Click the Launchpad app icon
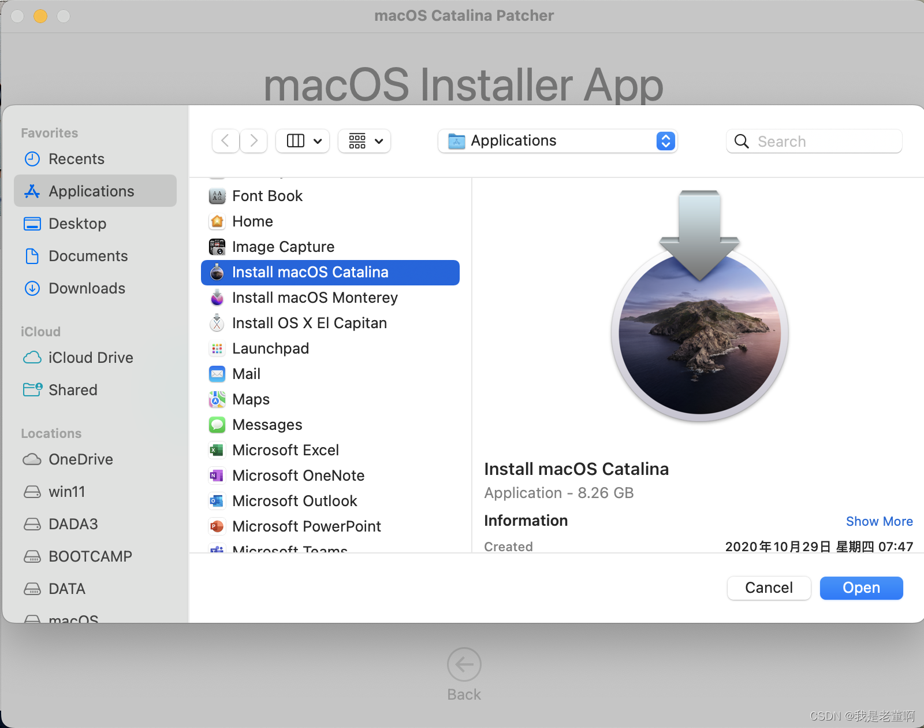The height and width of the screenshot is (728, 924). click(217, 348)
